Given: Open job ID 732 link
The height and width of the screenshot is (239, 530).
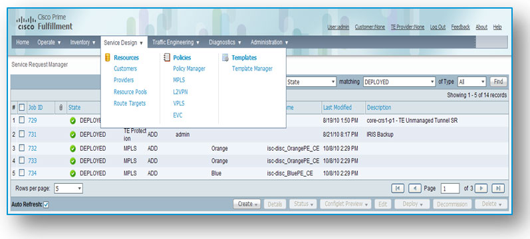Looking at the screenshot, I should tap(33, 149).
